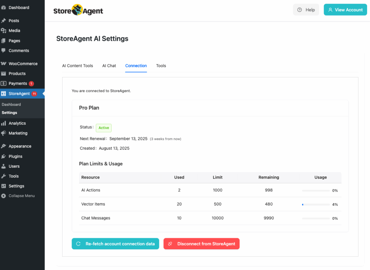Click the Payments dollar icon
The width and height of the screenshot is (370, 270).
[4, 83]
